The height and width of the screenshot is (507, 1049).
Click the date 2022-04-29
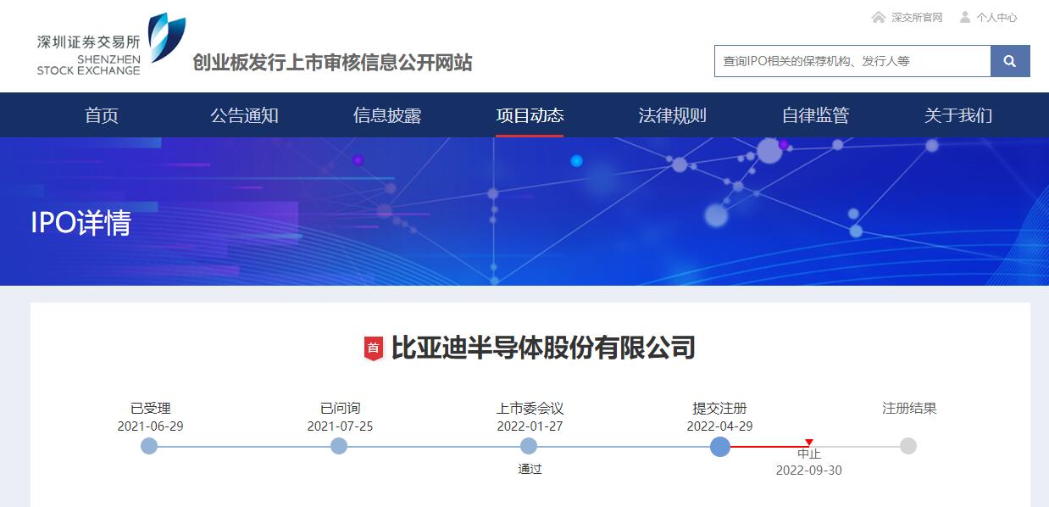[719, 426]
